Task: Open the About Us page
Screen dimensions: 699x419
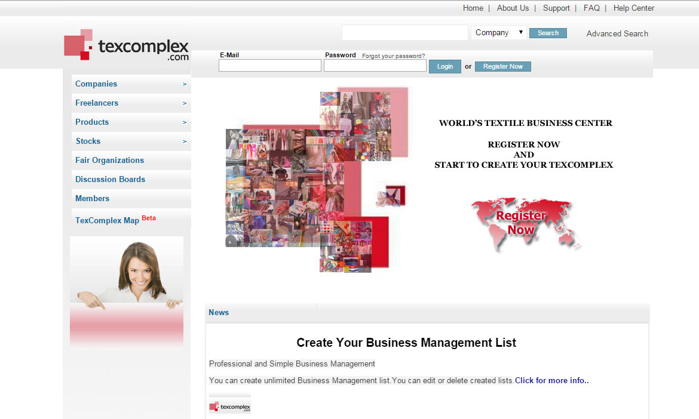Action: click(x=513, y=8)
